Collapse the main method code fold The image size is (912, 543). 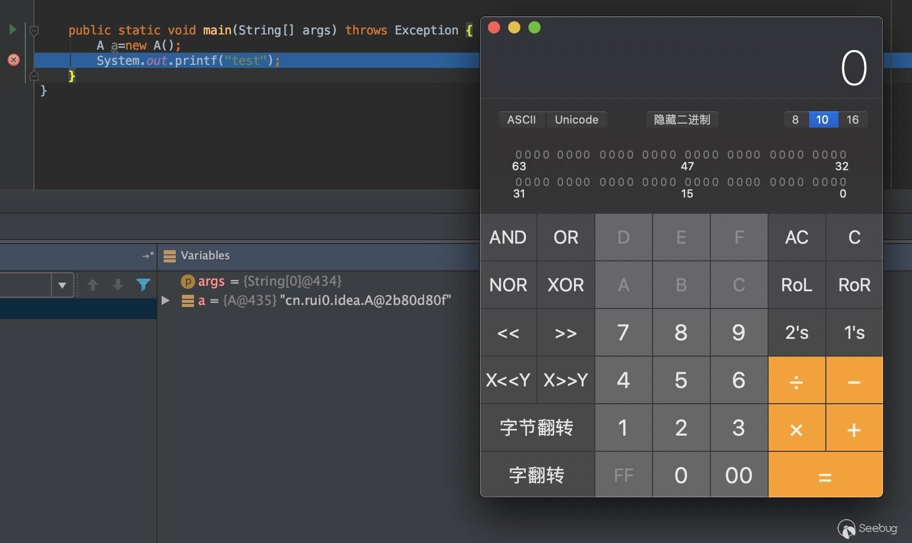34,31
